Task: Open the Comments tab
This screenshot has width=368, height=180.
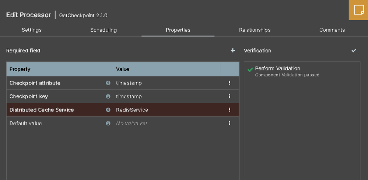Action: [332, 30]
